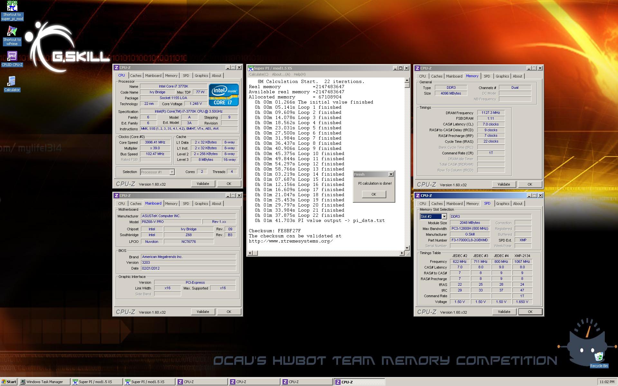The height and width of the screenshot is (386, 618).
Task: Switch to Memory tab in CPU window
Action: tap(171, 76)
